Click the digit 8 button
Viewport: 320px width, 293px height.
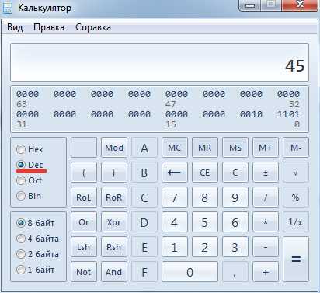click(205, 197)
